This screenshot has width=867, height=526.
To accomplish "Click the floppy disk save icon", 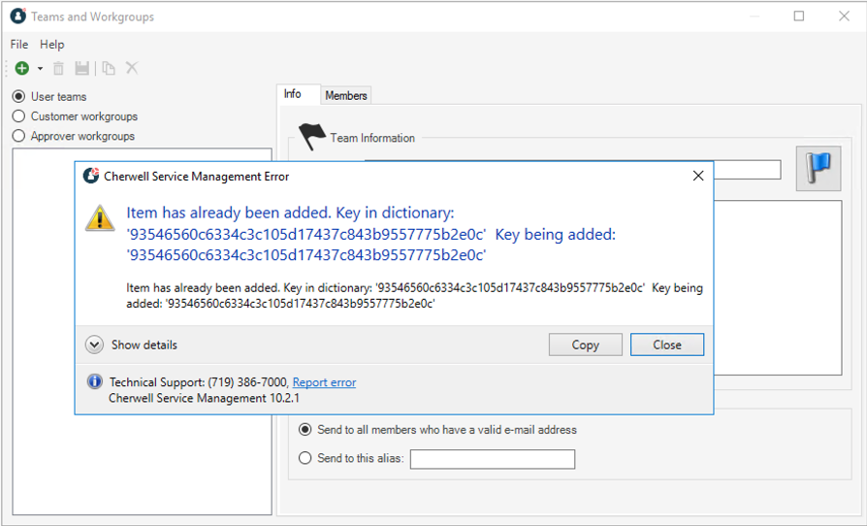I will pyautogui.click(x=82, y=68).
